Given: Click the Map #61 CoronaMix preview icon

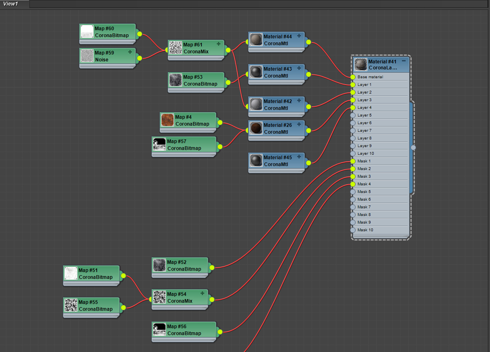Looking at the screenshot, I should [x=175, y=48].
